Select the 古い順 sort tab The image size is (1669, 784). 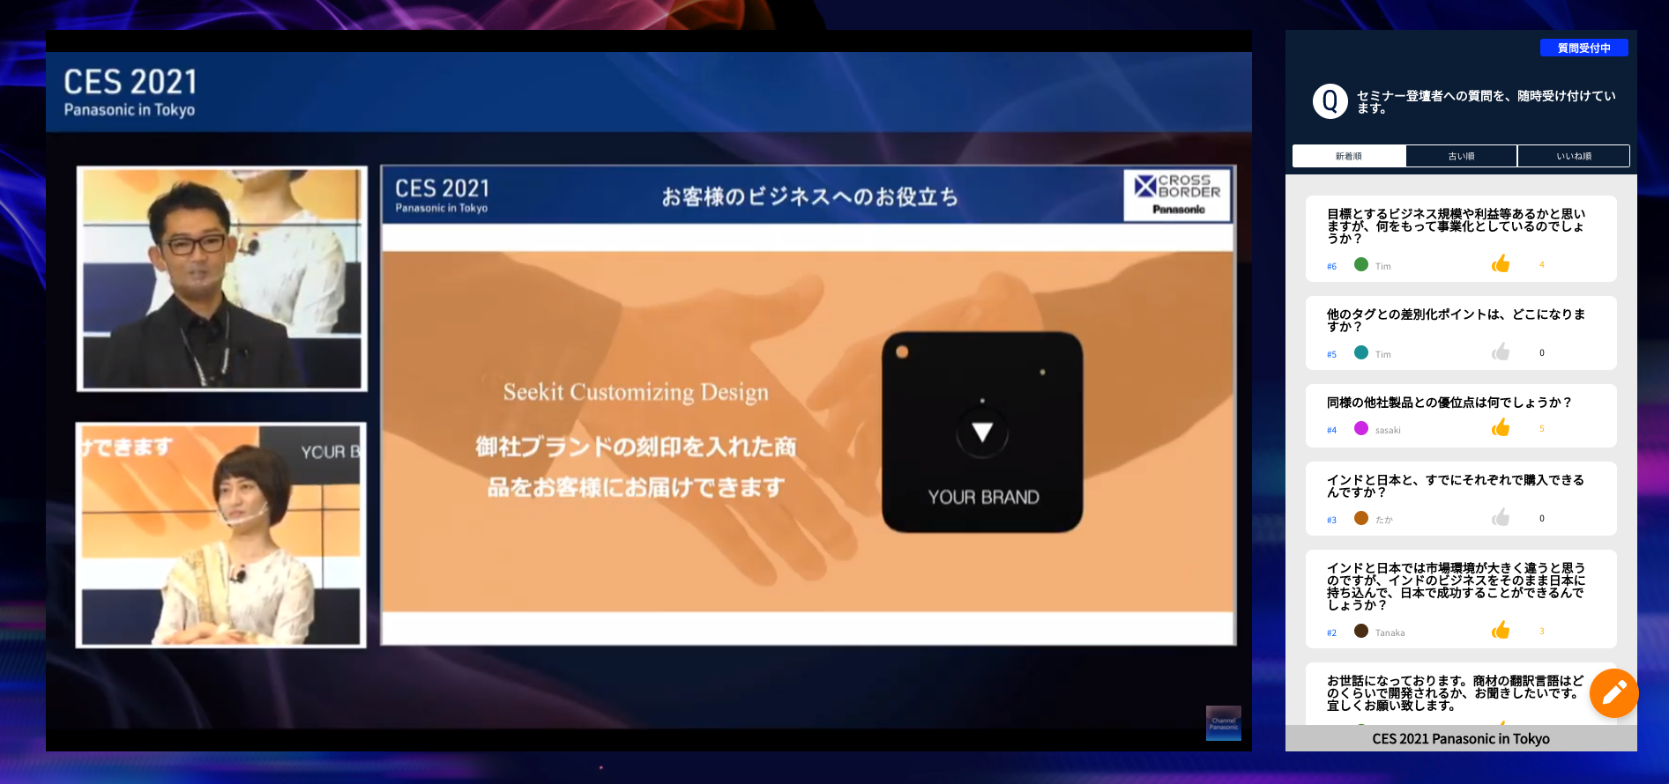coord(1461,156)
